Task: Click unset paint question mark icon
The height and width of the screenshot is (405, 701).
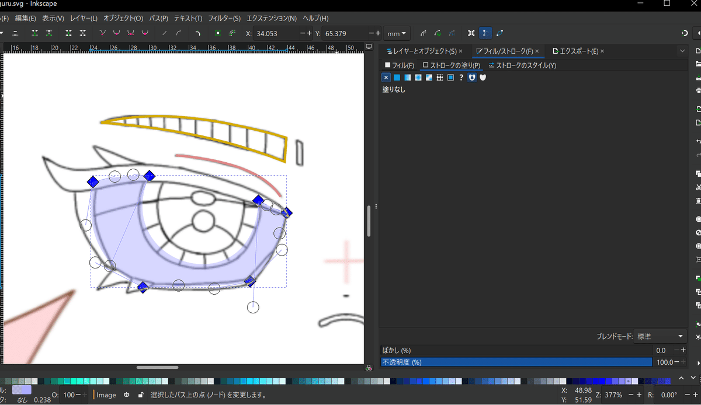Action: point(461,77)
